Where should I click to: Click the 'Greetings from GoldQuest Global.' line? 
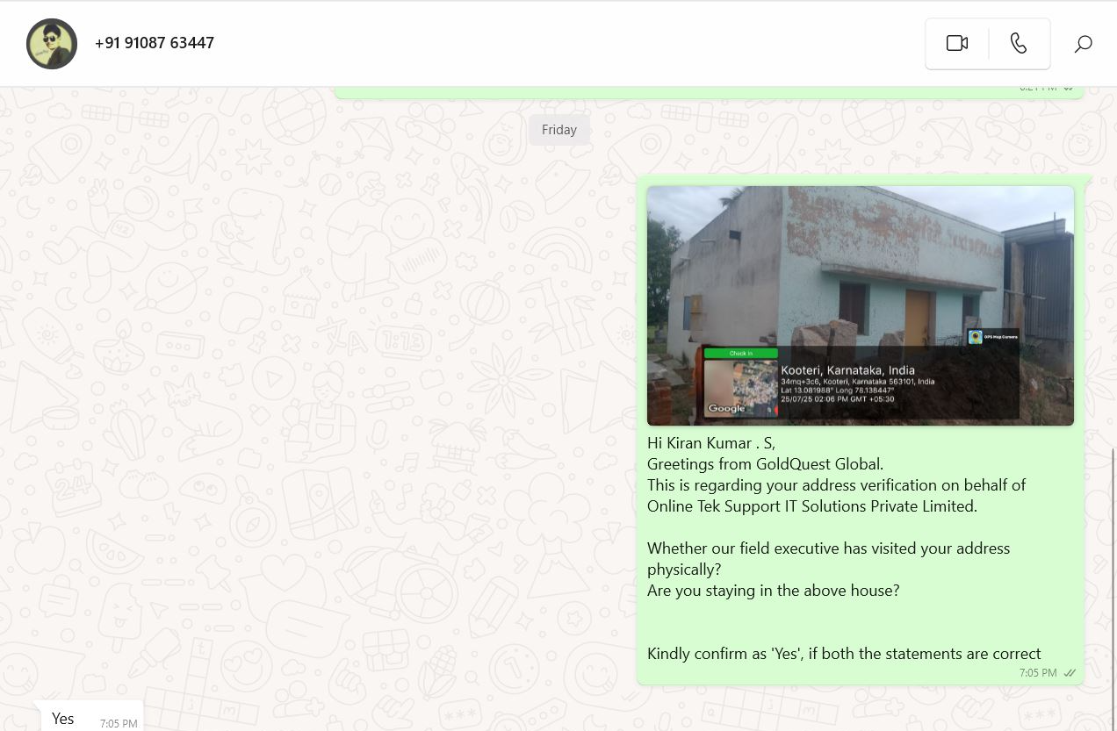(765, 464)
